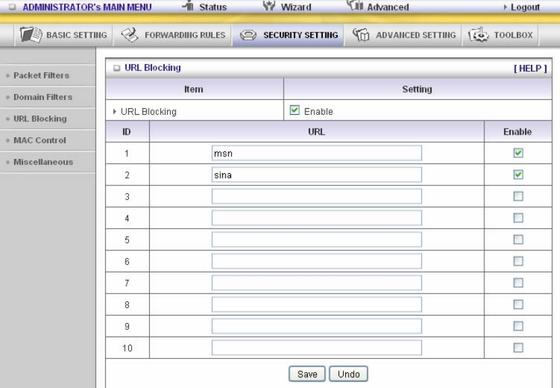Image resolution: width=560 pixels, height=388 pixels.
Task: Click the empty URL field for ID 9
Action: (316, 326)
